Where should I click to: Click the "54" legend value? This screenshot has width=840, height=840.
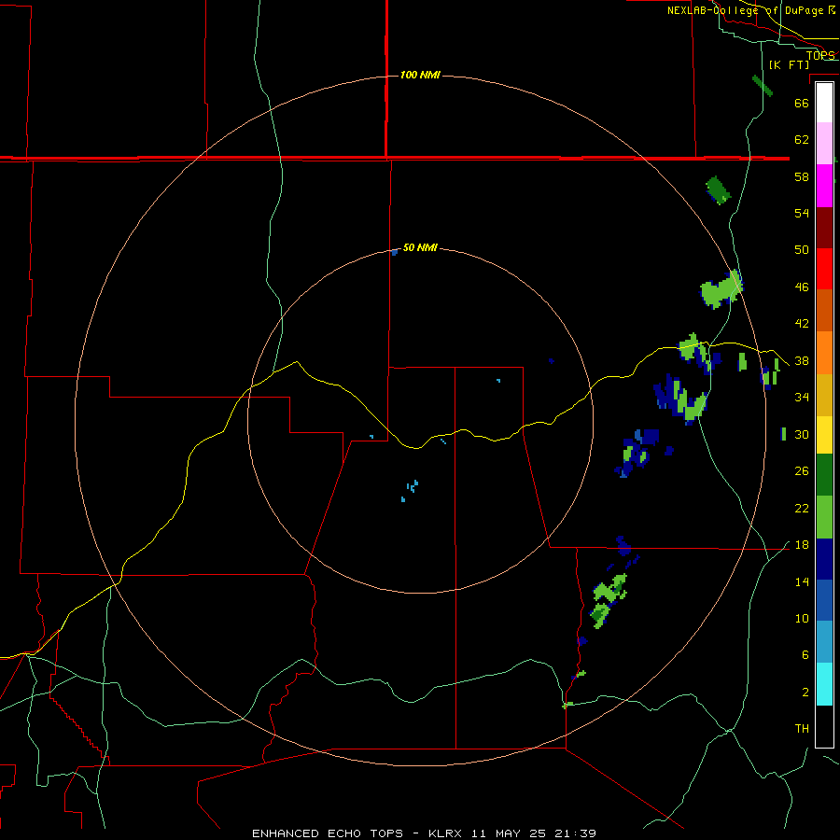pos(802,213)
